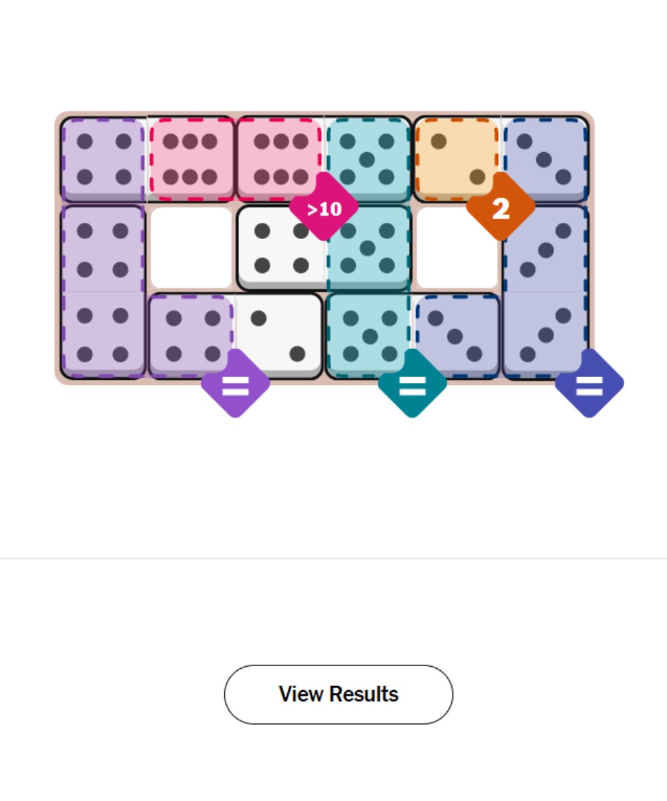Click the purple equals constraint badge
Viewport: 667px width, 801px height.
pos(237,386)
